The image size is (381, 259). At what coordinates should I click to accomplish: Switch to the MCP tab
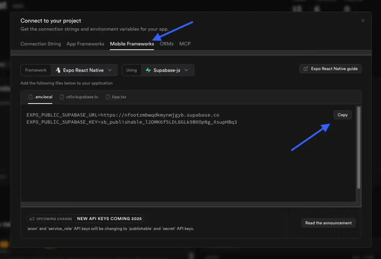pyautogui.click(x=185, y=44)
